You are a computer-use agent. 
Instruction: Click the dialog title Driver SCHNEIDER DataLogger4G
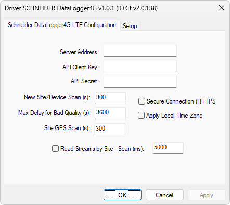(81, 8)
